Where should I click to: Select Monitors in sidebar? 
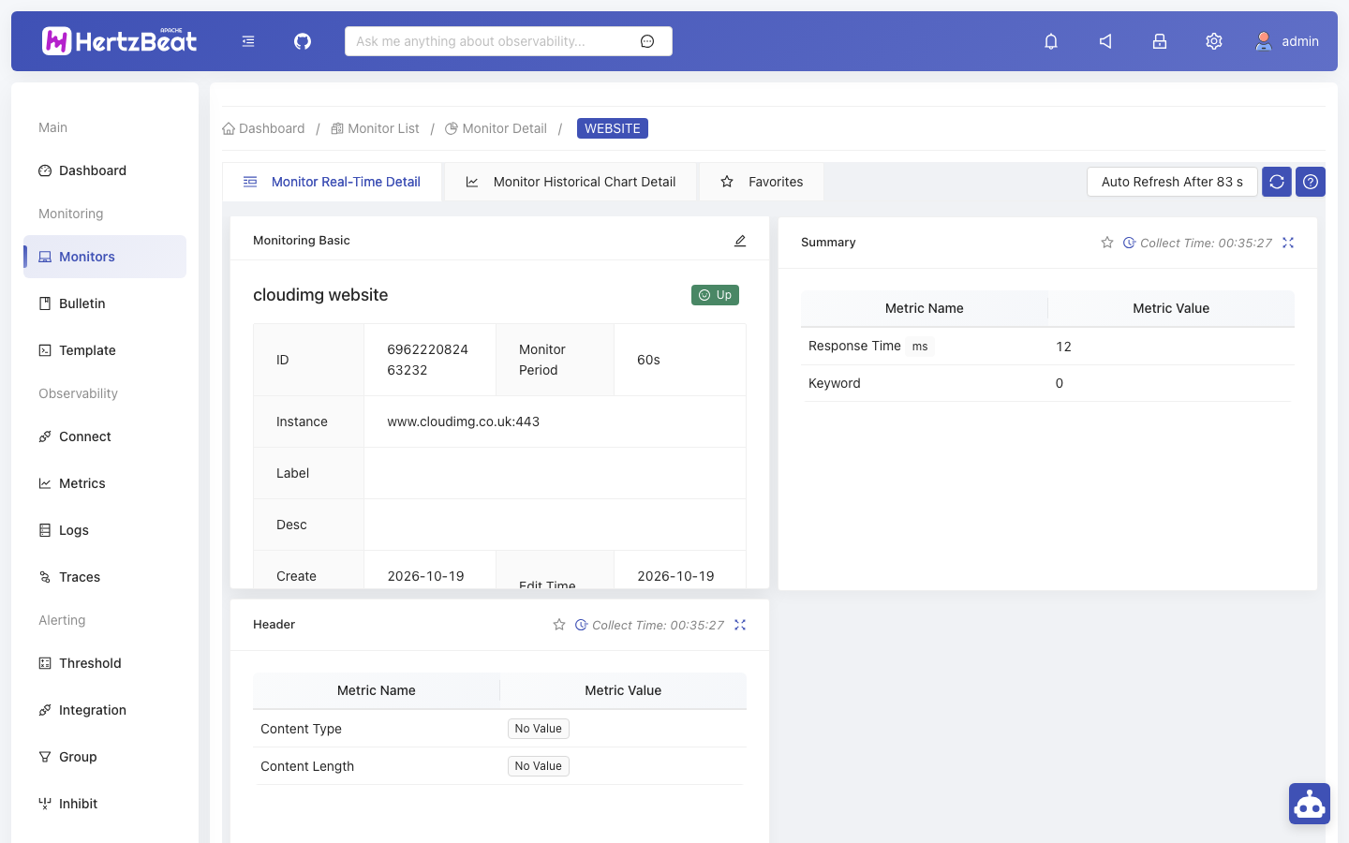105,257
